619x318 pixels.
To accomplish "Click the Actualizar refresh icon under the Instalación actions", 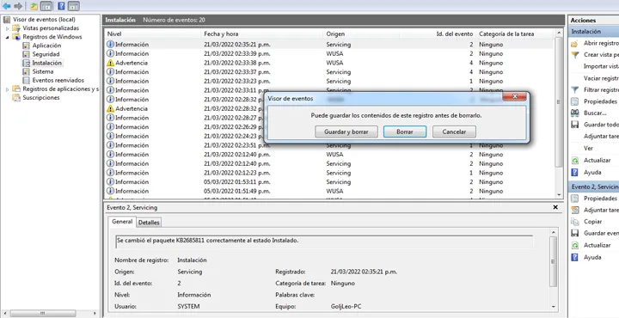I will pos(575,161).
